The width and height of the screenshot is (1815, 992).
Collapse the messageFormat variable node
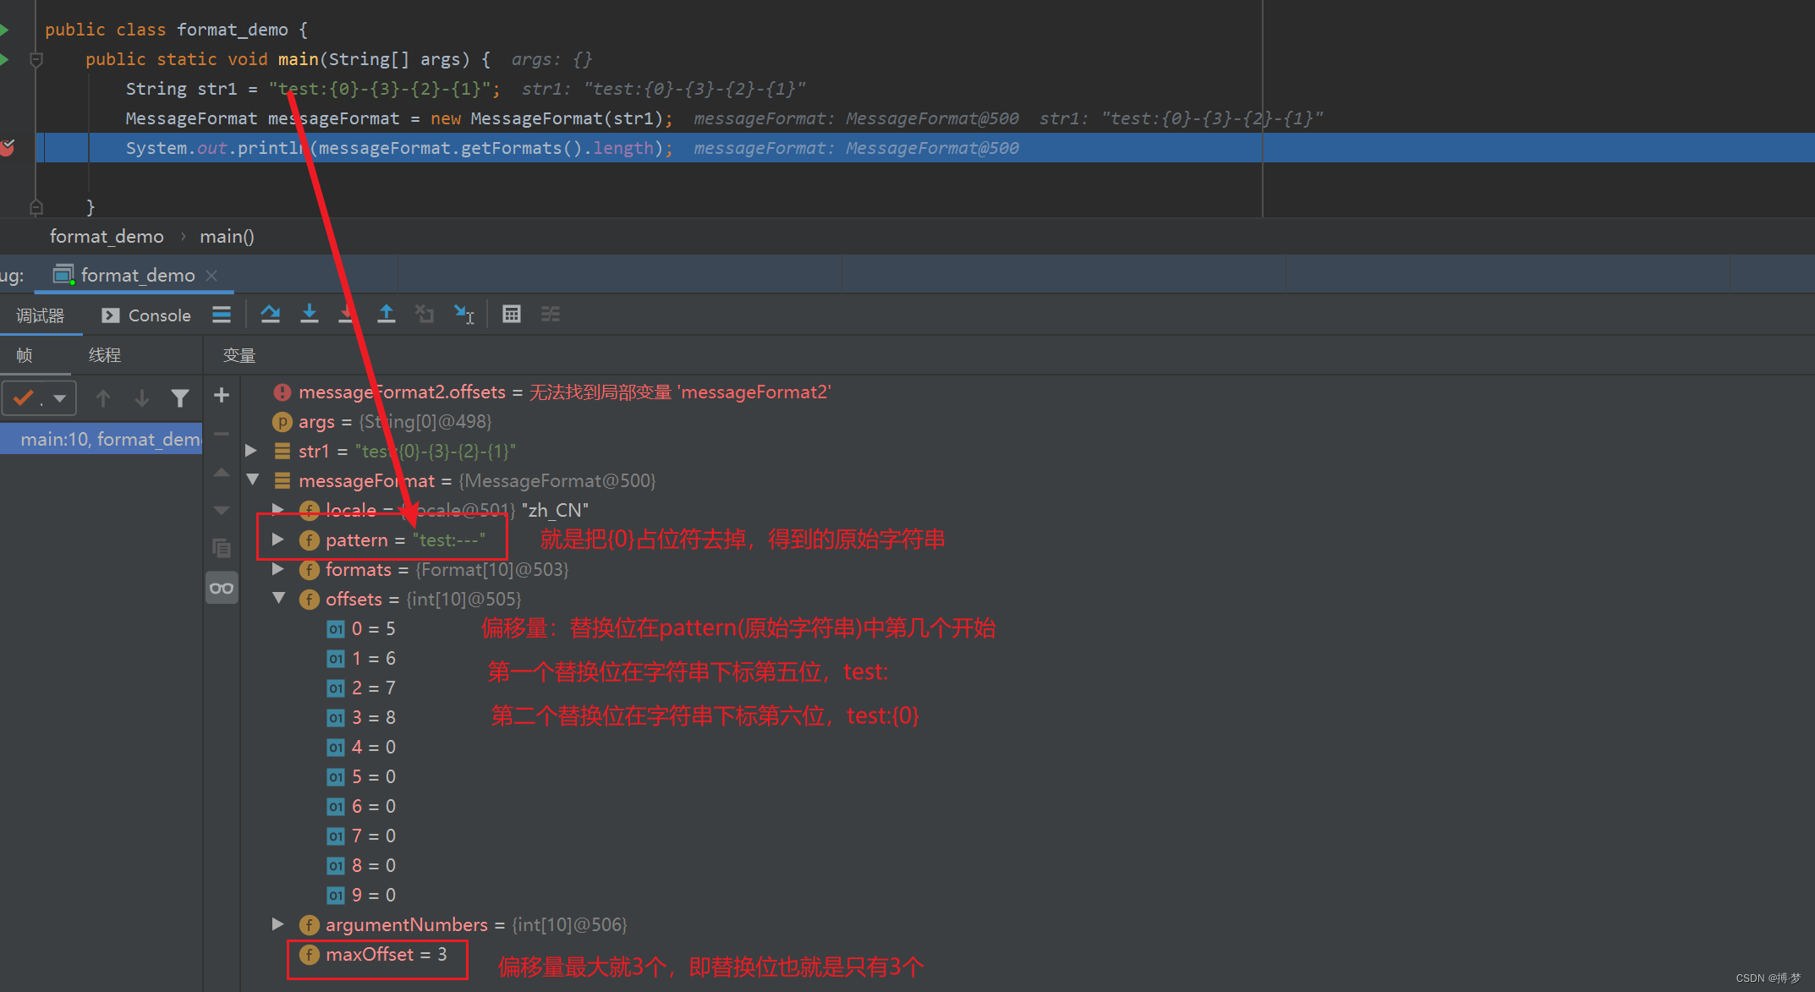(252, 480)
